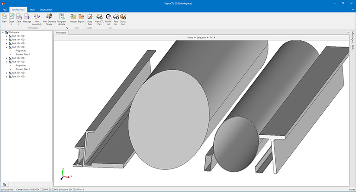
Task: Collapse Part 19 in the tree
Action: click(x=6, y=62)
